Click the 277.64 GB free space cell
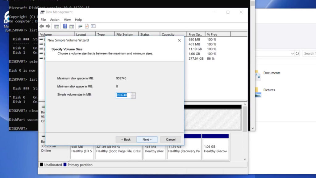The width and height of the screenshot is (316, 178). tap(196, 58)
